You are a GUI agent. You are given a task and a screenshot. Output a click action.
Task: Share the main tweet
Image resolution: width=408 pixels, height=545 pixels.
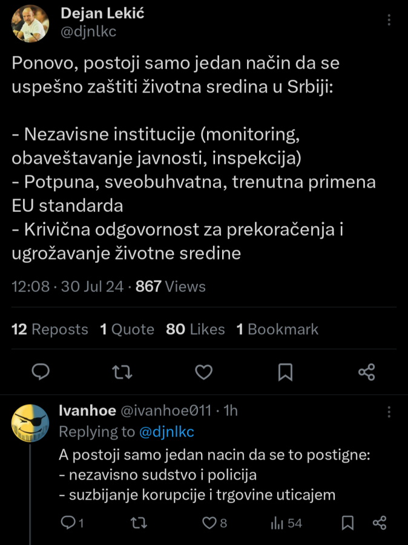coord(367,372)
